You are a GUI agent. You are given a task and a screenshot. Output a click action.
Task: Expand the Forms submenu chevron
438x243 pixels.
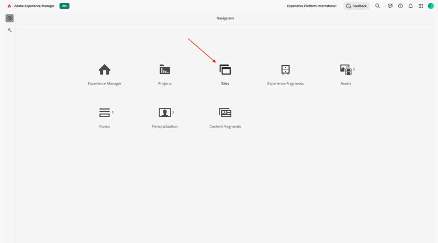coord(113,112)
